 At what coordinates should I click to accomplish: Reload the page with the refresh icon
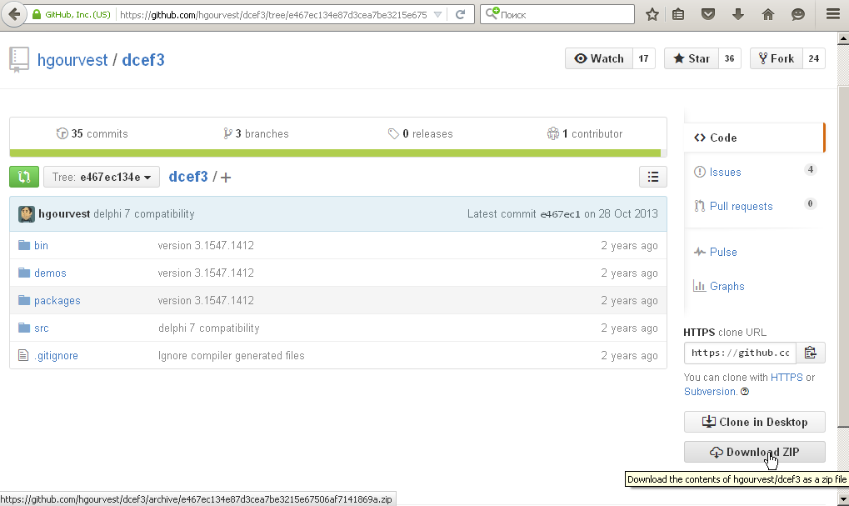460,14
